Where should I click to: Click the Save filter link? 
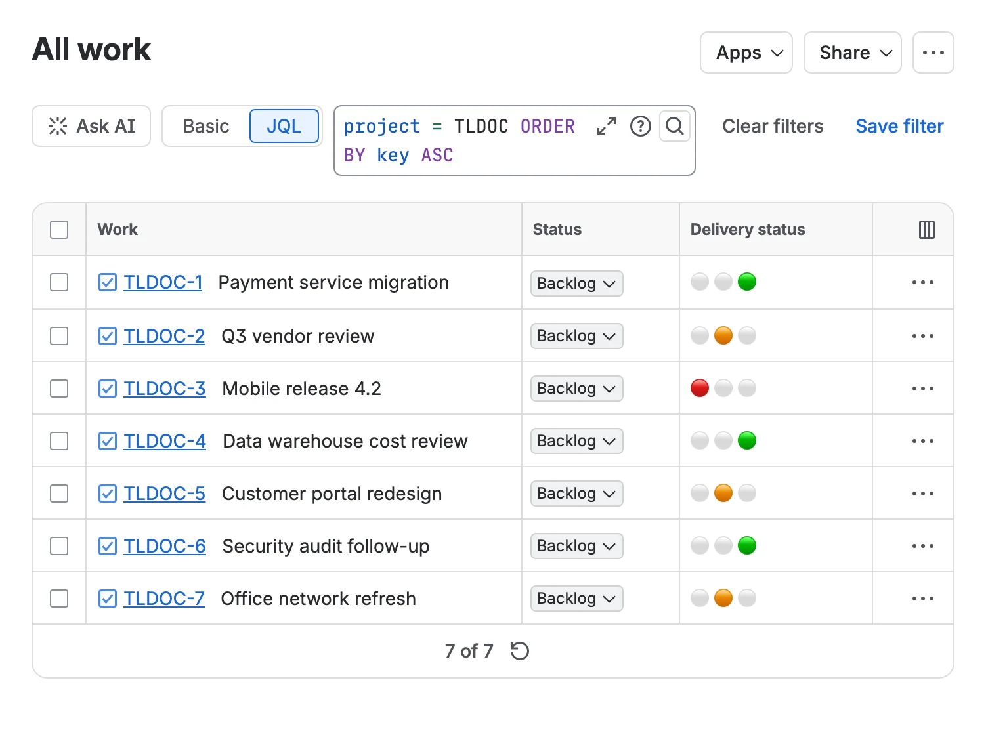coord(899,126)
